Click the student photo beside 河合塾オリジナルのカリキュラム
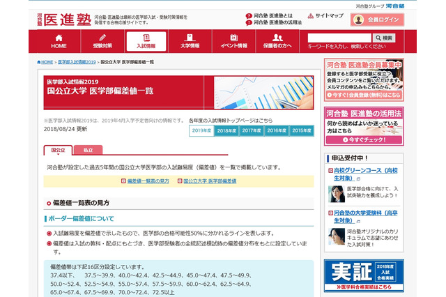This screenshot has width=446, height=297. (337, 236)
